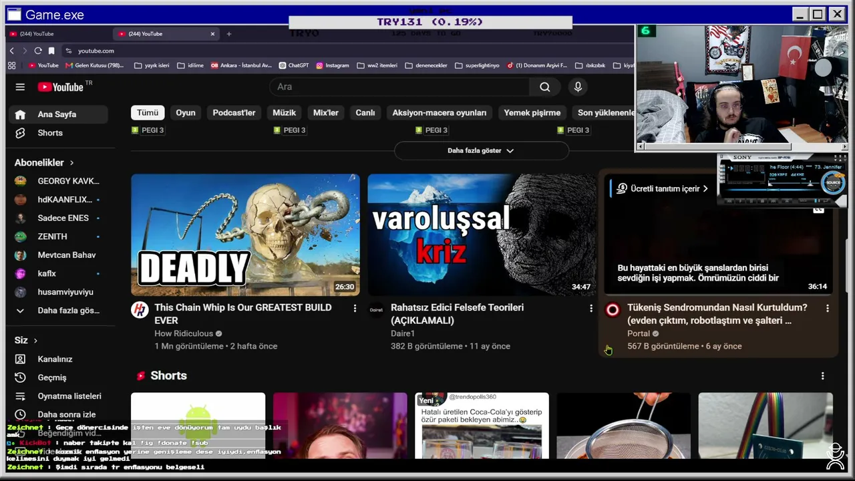The width and height of the screenshot is (855, 481).
Task: Open the YouTube guide hamburger menu
Action: 20,87
